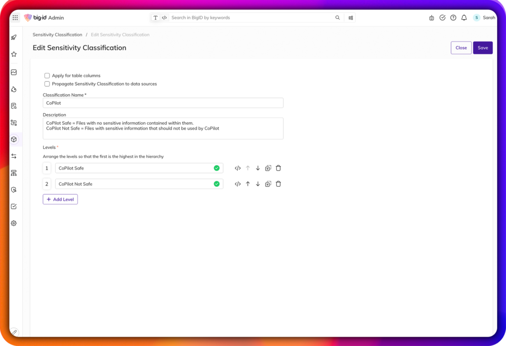The width and height of the screenshot is (506, 346).
Task: Open notifications bell icon
Action: (x=464, y=18)
